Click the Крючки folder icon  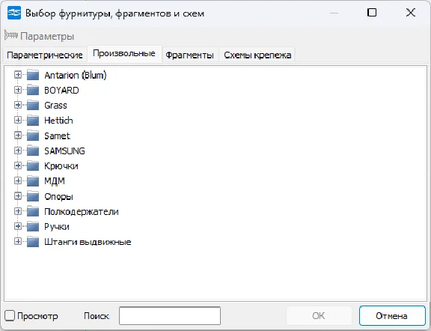click(33, 165)
